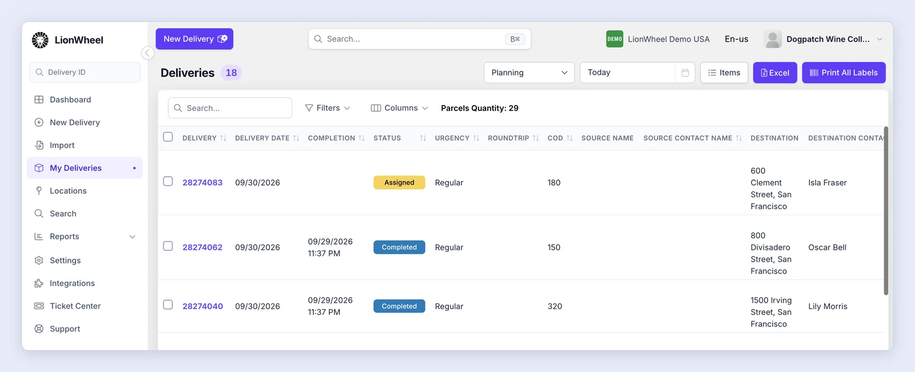Click the user avatar icon
The width and height of the screenshot is (915, 372).
[x=773, y=39]
